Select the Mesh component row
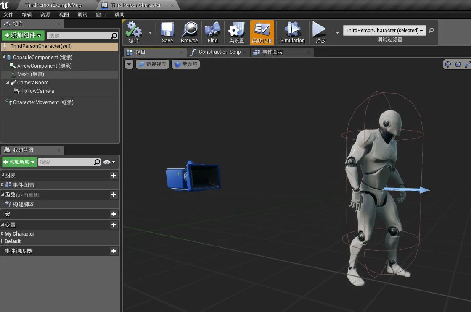 click(x=60, y=74)
